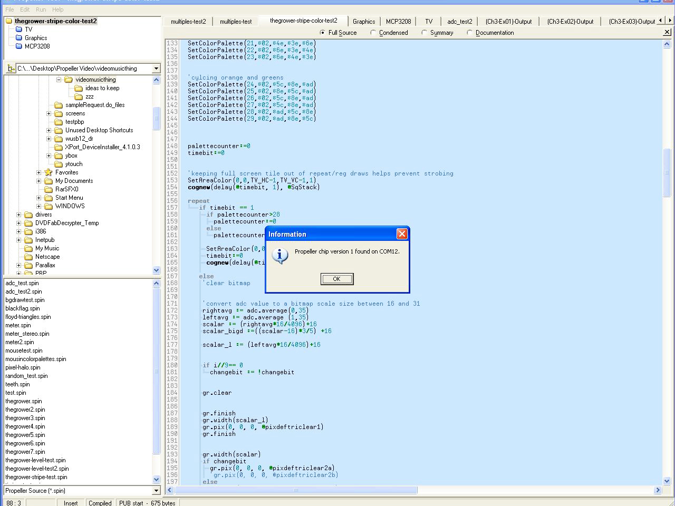The height and width of the screenshot is (506, 675).
Task: Click the folder tree scrollbar up arrow
Action: click(x=156, y=80)
